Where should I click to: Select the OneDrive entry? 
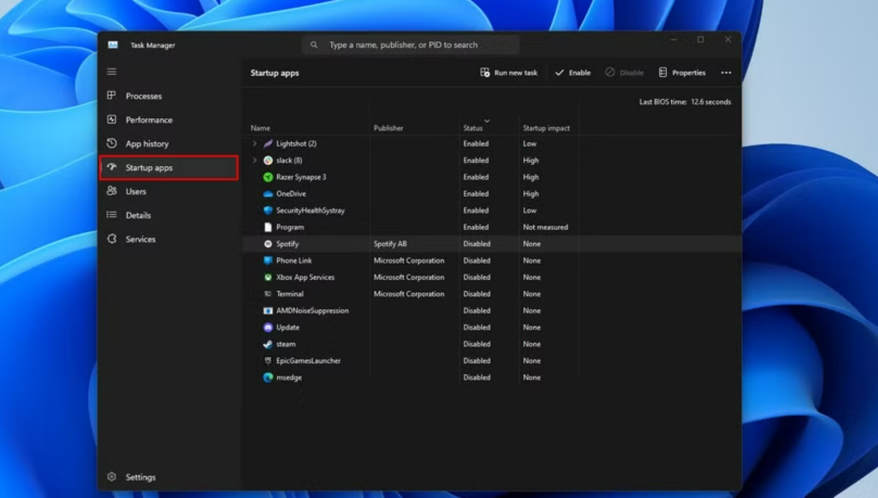291,194
